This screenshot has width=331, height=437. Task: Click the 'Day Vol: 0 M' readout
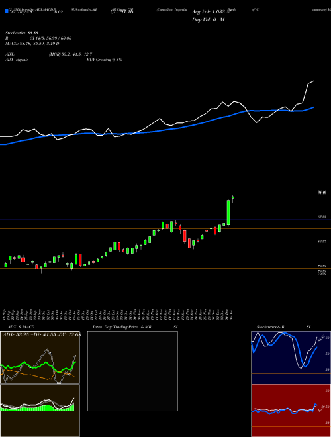pos(208,19)
